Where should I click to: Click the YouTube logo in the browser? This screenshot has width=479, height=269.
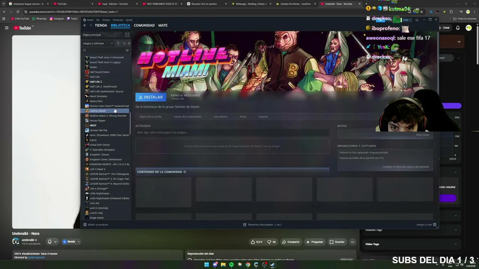[x=22, y=28]
